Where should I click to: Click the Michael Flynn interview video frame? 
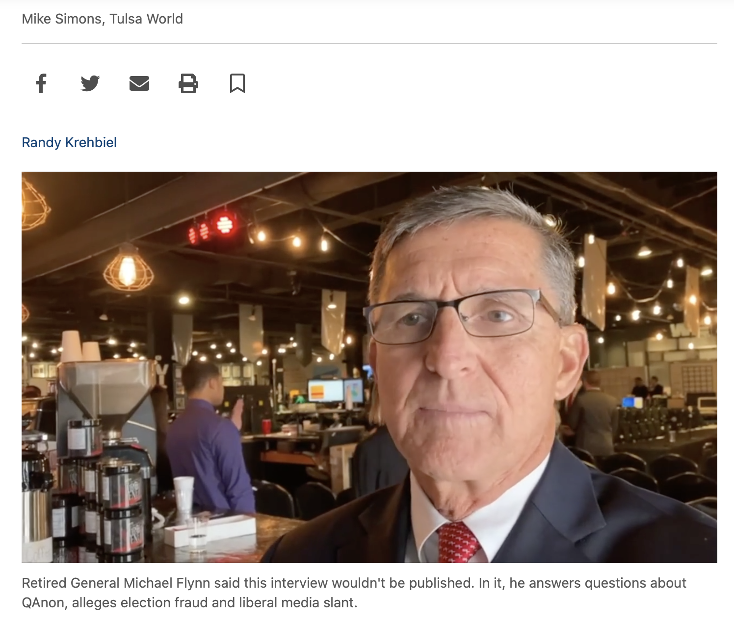[x=369, y=367]
